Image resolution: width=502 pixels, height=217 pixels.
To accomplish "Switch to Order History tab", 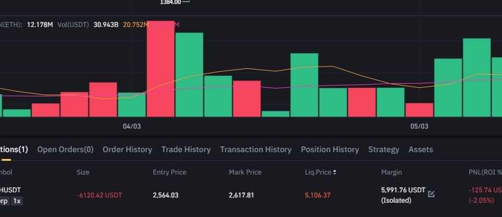I will coord(127,150).
